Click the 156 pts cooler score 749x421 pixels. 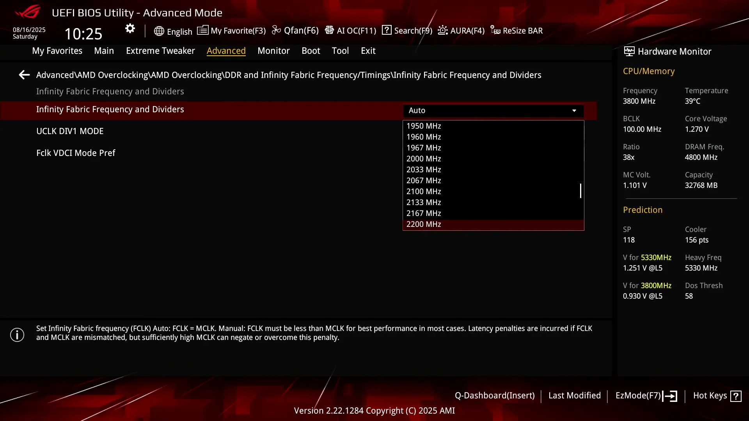click(697, 240)
